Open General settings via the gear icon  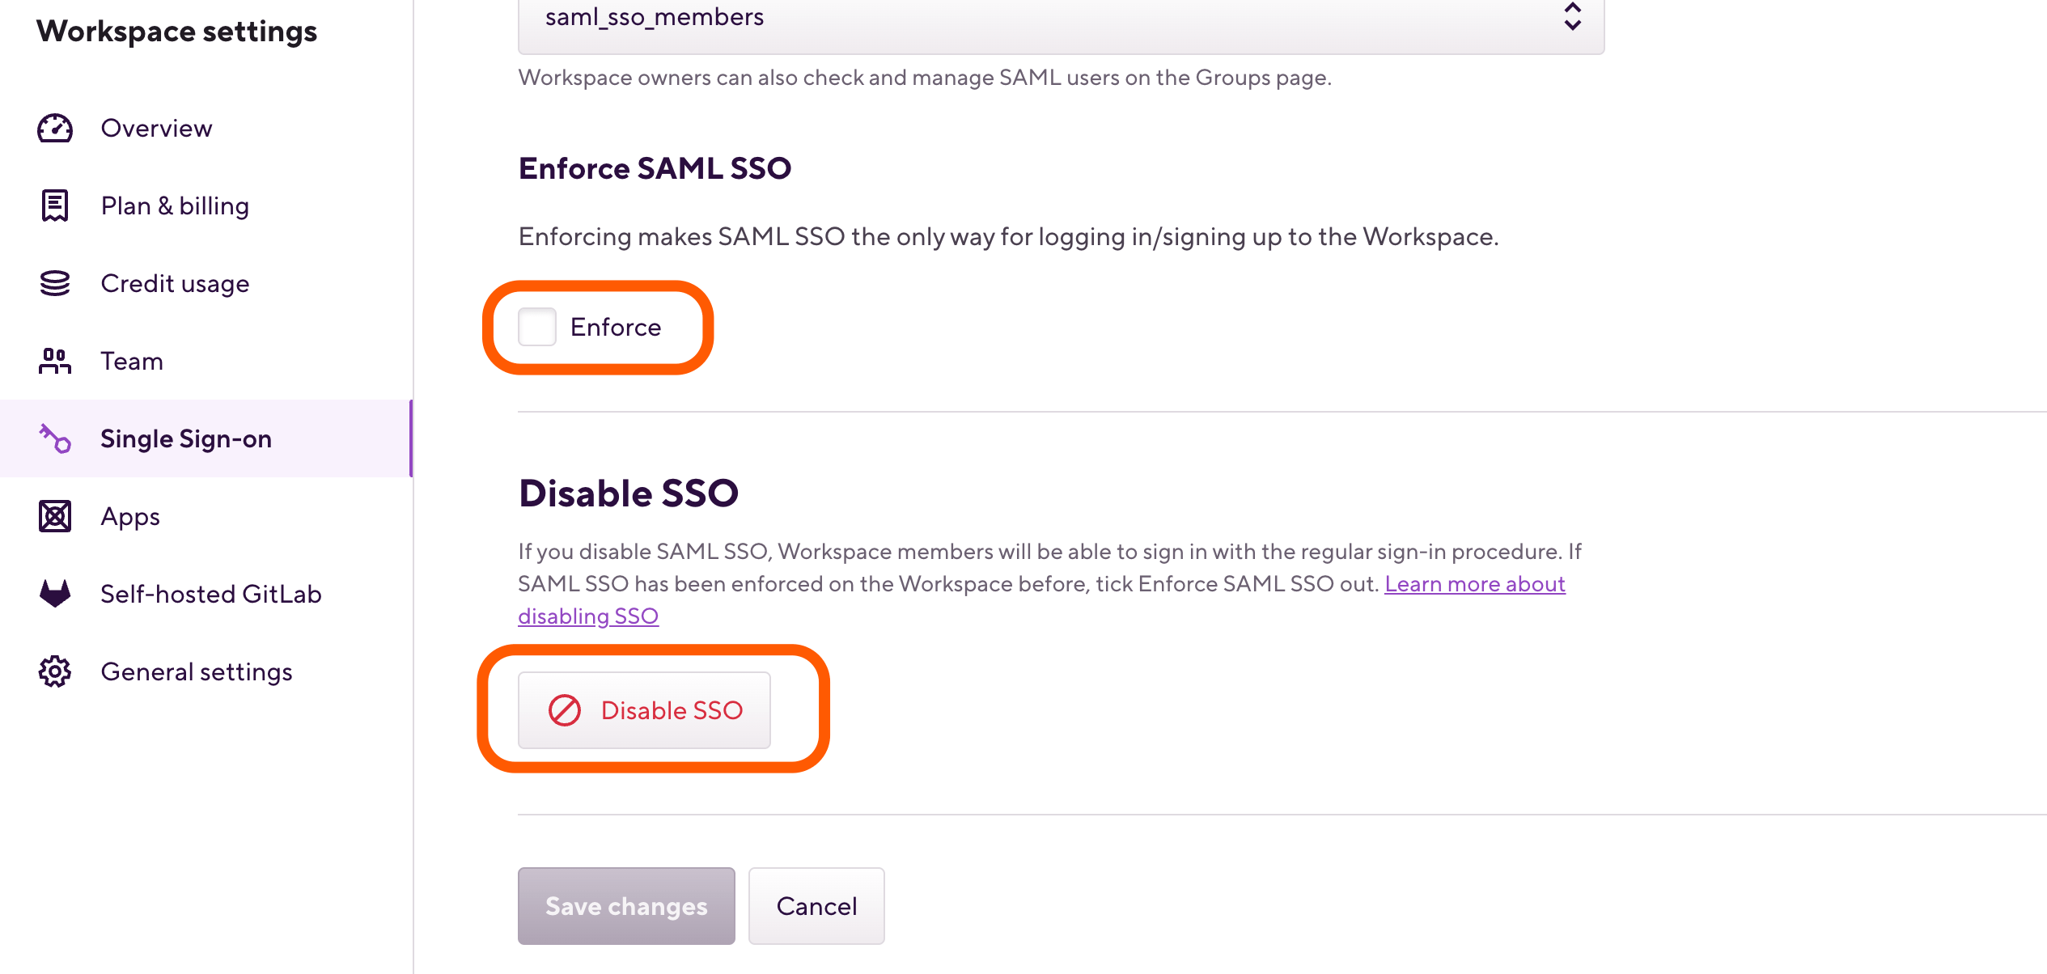click(53, 671)
